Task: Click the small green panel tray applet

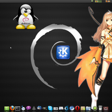Action: 92,1
